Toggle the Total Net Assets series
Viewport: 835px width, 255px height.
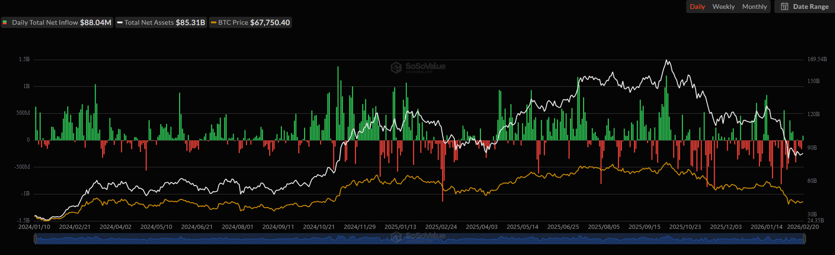(161, 22)
